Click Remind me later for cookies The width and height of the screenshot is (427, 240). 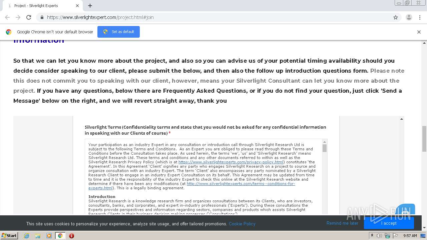coord(342,223)
